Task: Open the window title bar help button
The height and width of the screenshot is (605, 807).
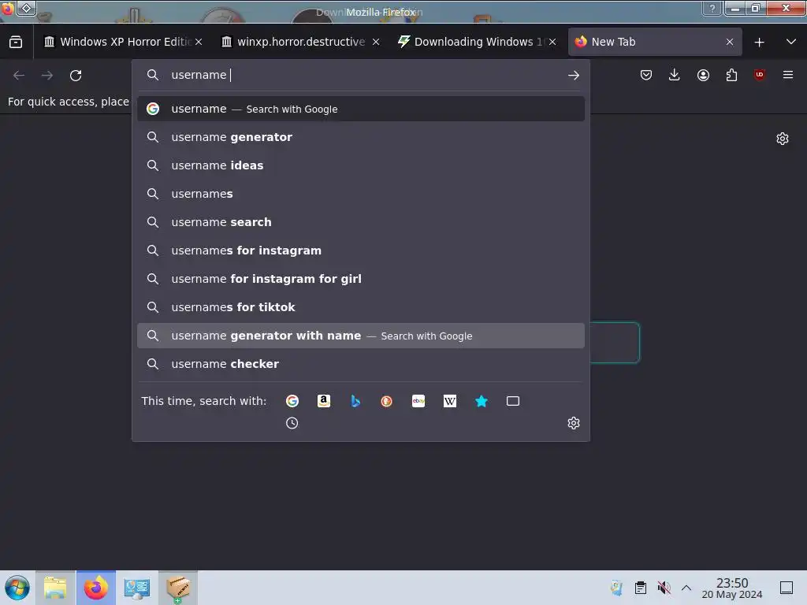Action: tap(712, 8)
